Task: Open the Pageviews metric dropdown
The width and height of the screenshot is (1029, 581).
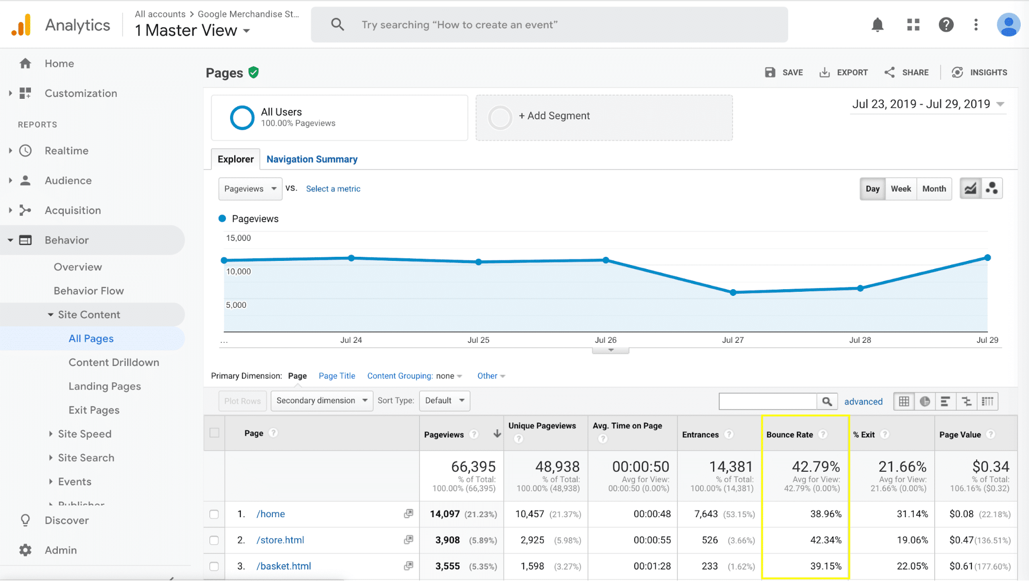Action: 250,189
